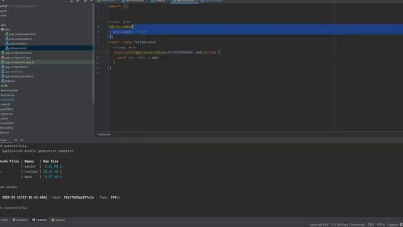
Task: Expand the environments folder
Action: click(x=9, y=90)
